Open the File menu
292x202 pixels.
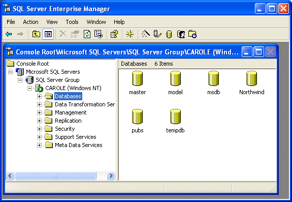click(x=11, y=22)
